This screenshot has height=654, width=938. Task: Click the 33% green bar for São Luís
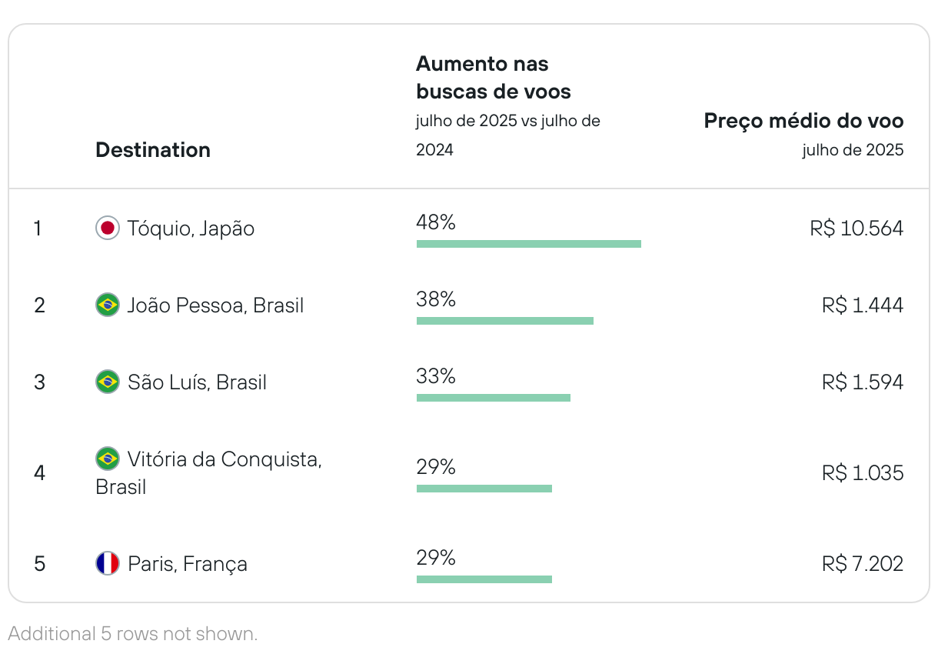coord(493,398)
